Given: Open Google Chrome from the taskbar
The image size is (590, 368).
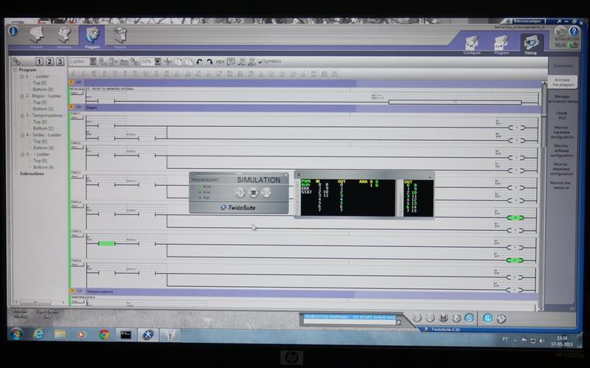Looking at the screenshot, I should pyautogui.click(x=104, y=335).
